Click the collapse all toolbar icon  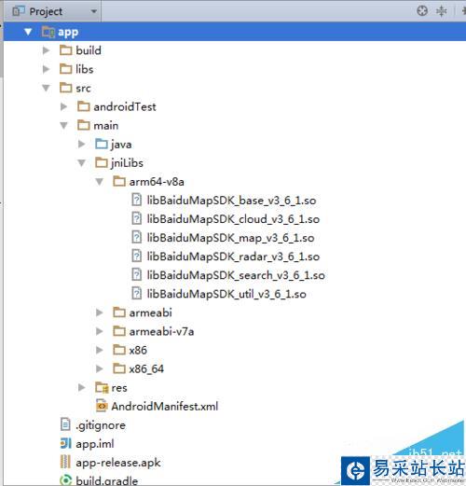coord(441,11)
